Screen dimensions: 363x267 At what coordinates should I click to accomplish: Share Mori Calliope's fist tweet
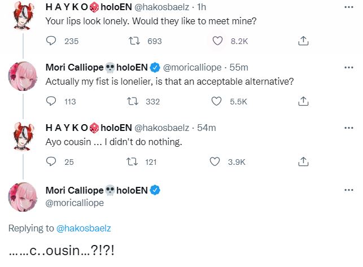click(303, 102)
